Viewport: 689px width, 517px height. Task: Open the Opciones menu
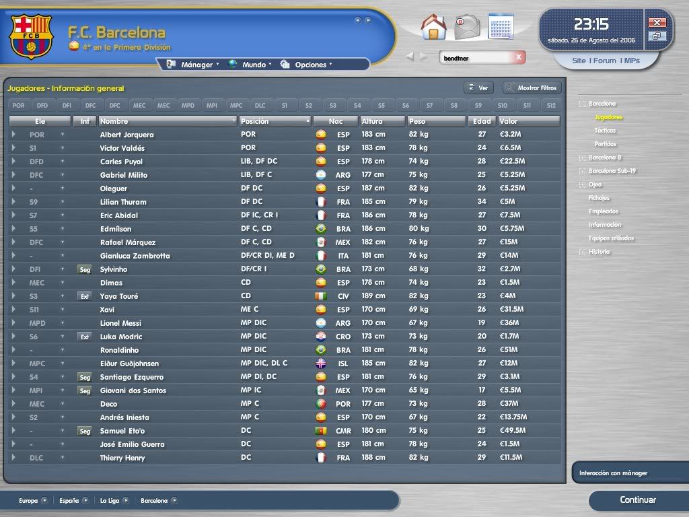tap(306, 65)
